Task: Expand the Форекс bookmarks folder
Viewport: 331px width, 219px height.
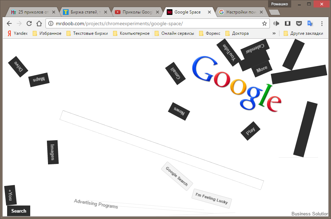Action: tap(210, 33)
